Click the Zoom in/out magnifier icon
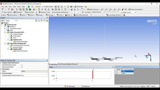 45,9
